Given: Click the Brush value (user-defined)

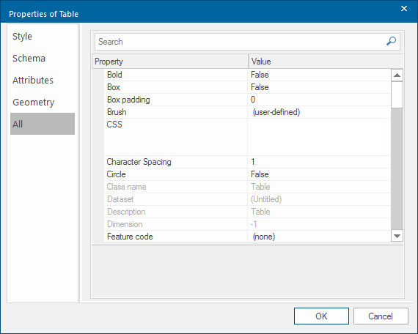Looking at the screenshot, I should (319, 112).
